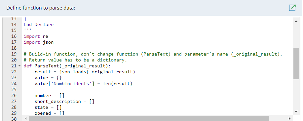Click the horizontal scrollbar left arrow
Image resolution: width=303 pixels, height=121 pixels.
click(x=26, y=118)
